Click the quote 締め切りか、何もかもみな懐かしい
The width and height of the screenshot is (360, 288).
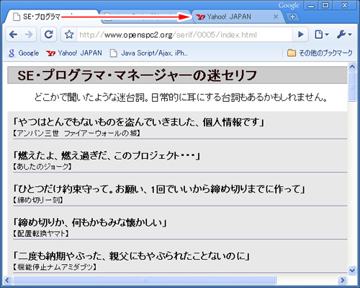coord(90,222)
